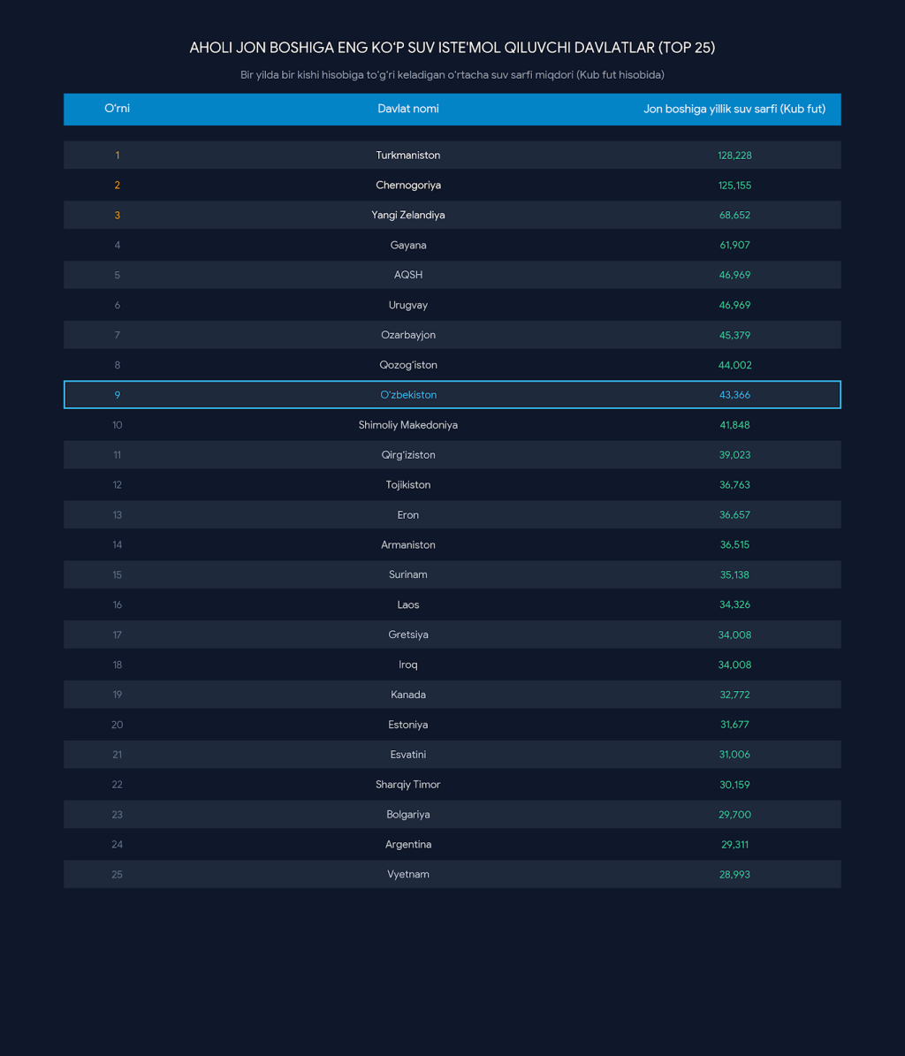Viewport: 905px width, 1056px height.
Task: Select the Chernogoriya country name
Action: point(408,186)
